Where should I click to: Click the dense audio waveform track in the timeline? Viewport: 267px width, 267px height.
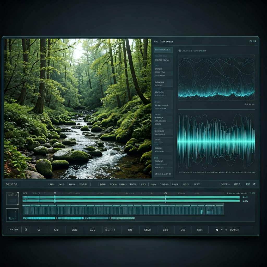click(123, 209)
